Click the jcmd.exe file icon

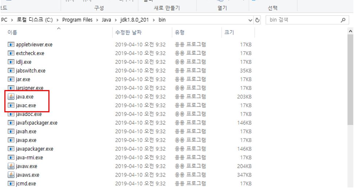pyautogui.click(x=11, y=183)
